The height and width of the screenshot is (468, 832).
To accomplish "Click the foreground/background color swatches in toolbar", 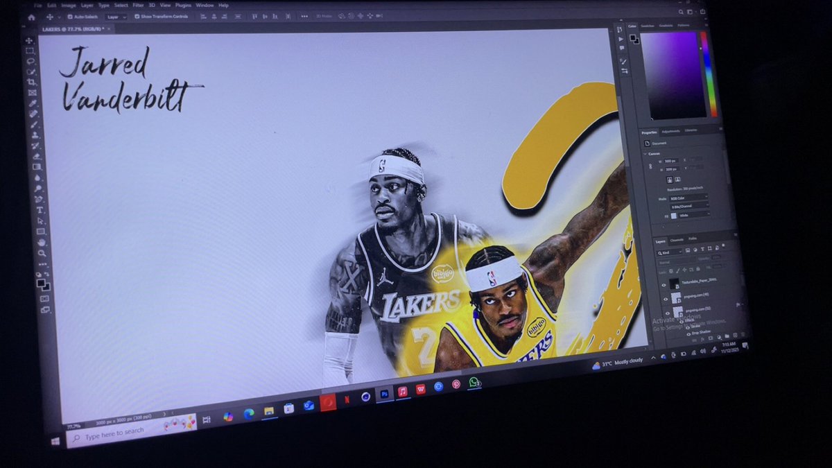I will (43, 284).
